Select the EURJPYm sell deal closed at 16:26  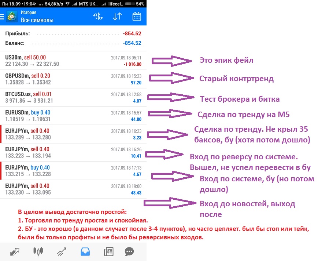(73, 152)
